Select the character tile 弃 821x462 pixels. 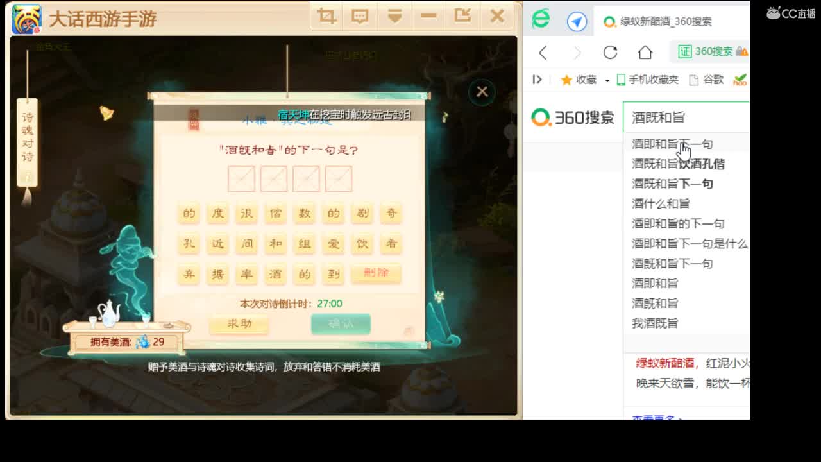click(189, 274)
